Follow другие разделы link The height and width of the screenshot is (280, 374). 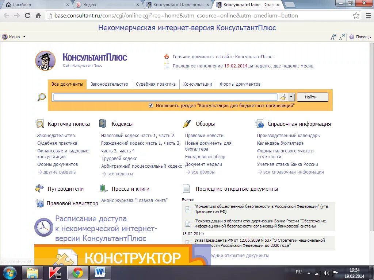coord(60,172)
